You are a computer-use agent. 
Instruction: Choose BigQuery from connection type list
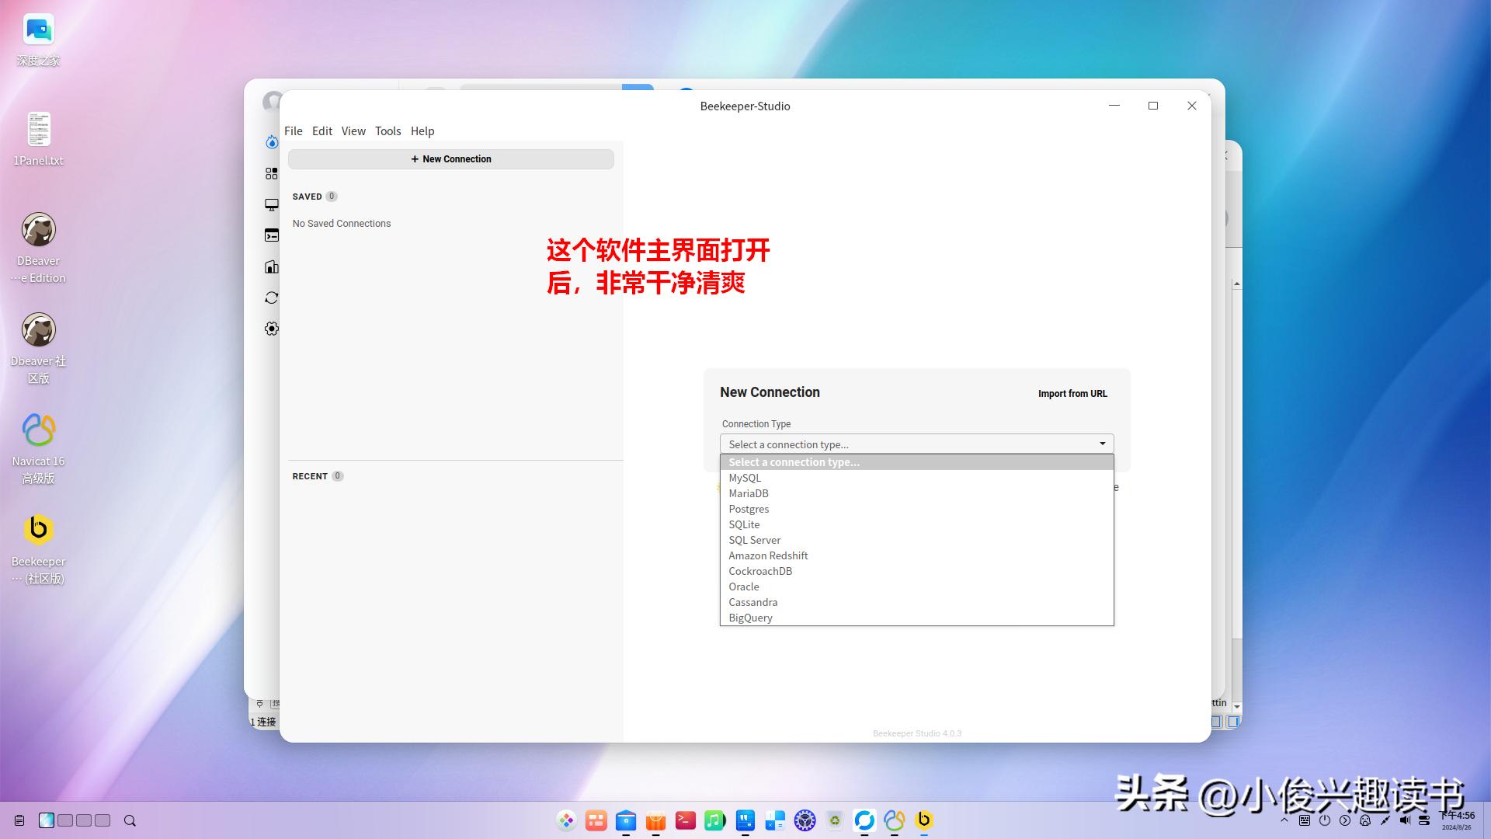916,618
